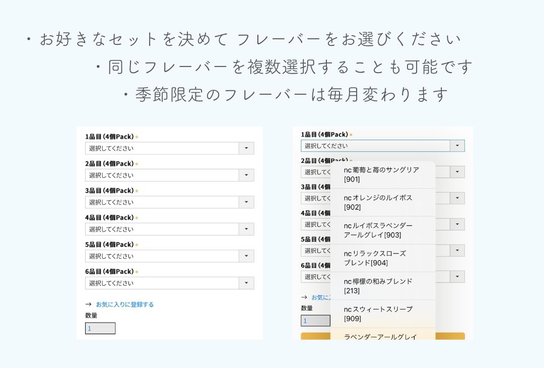544x368 pixels.
Task: Click arrow button of right 4品目 dropdown
Action: click(457, 224)
